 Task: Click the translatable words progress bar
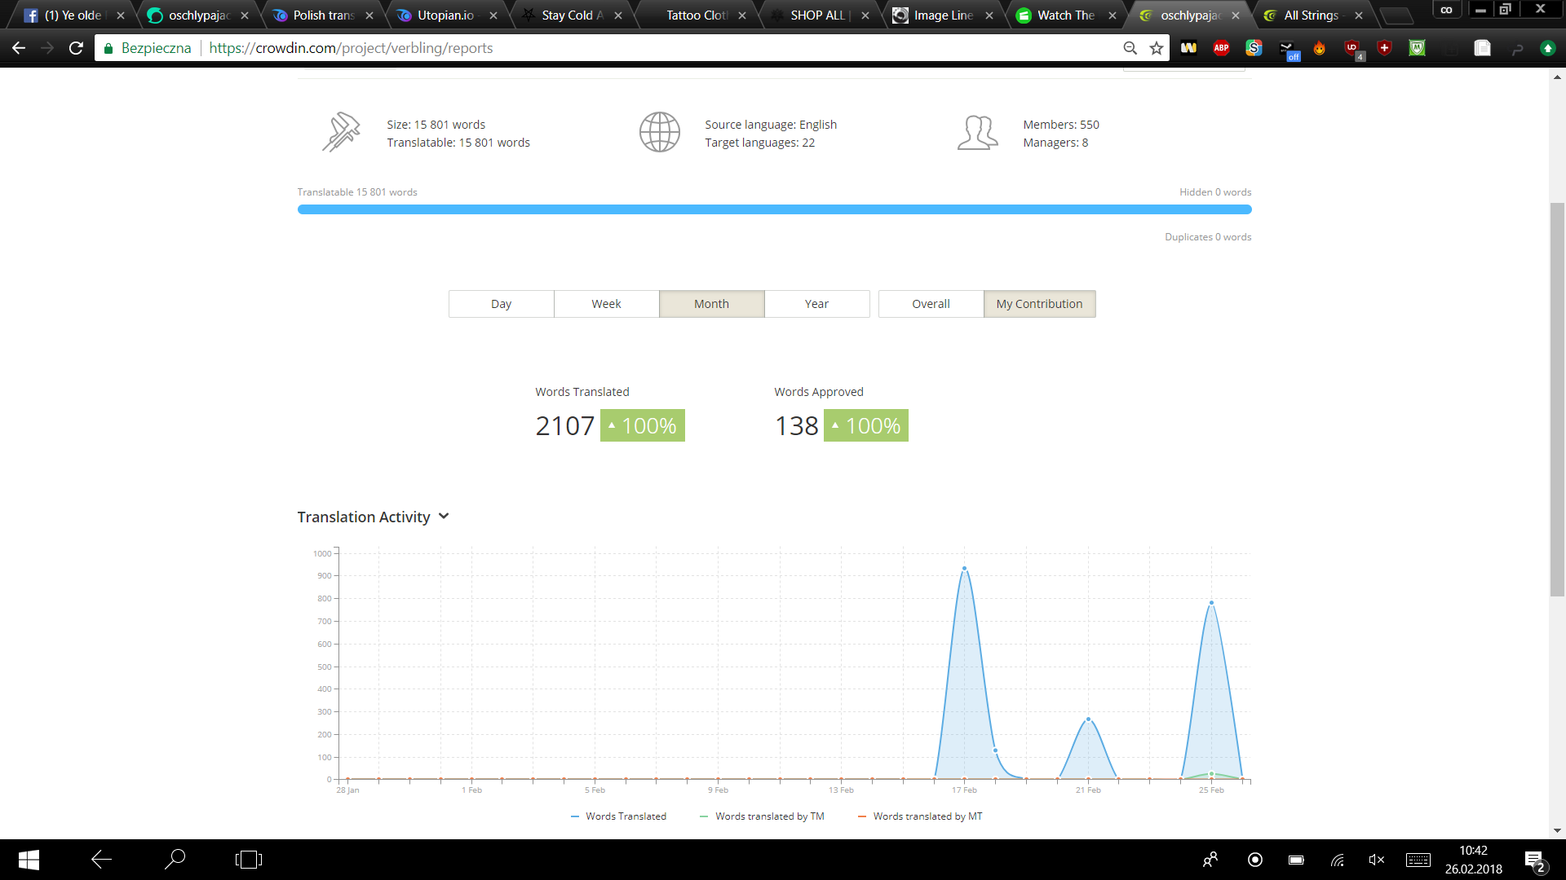tap(774, 209)
